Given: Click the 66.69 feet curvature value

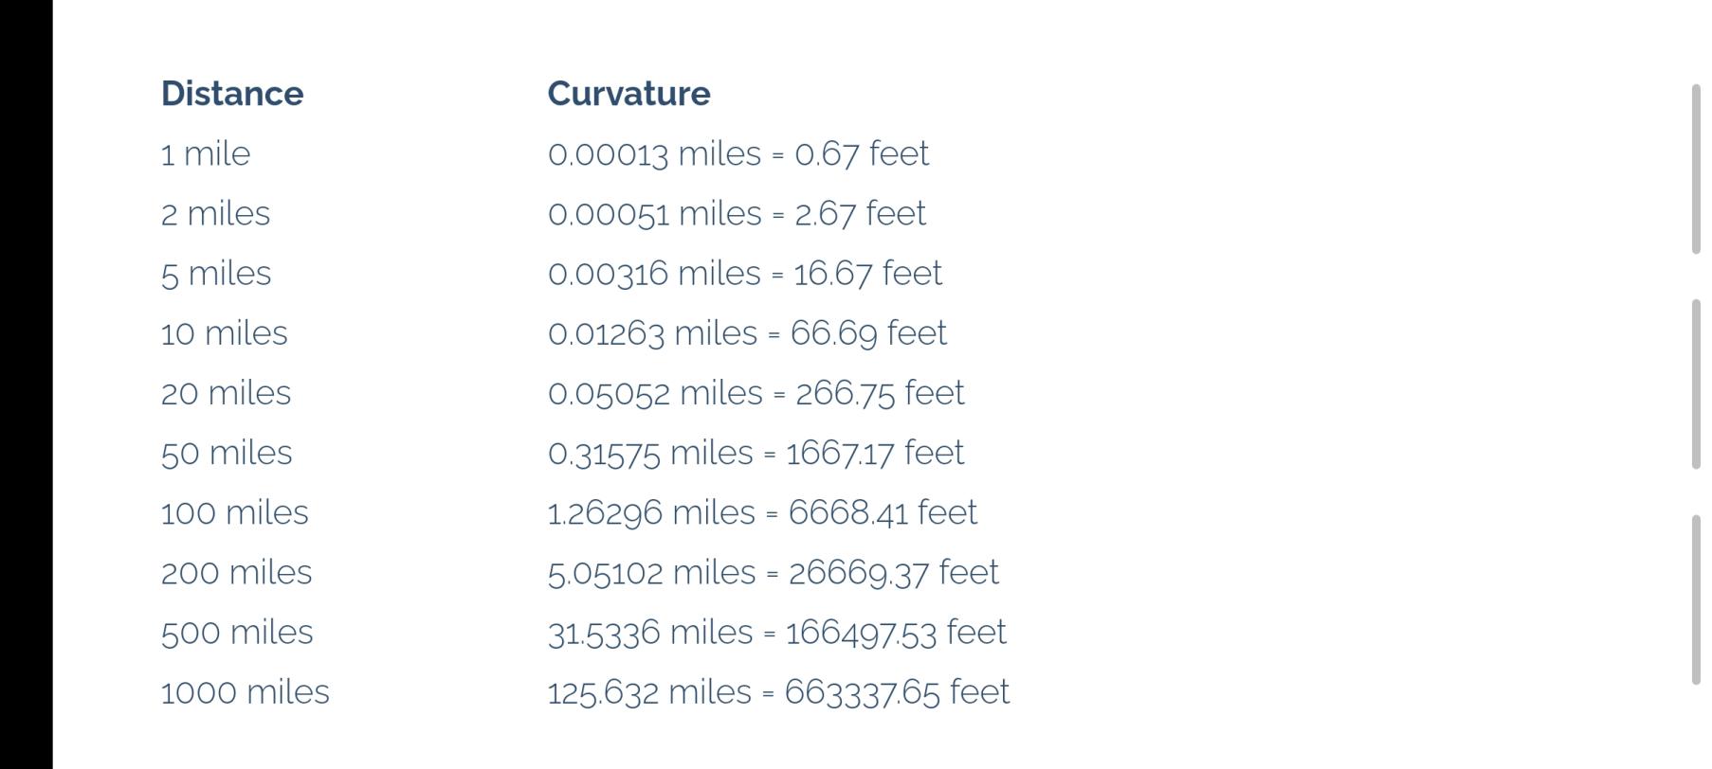Looking at the screenshot, I should [868, 333].
